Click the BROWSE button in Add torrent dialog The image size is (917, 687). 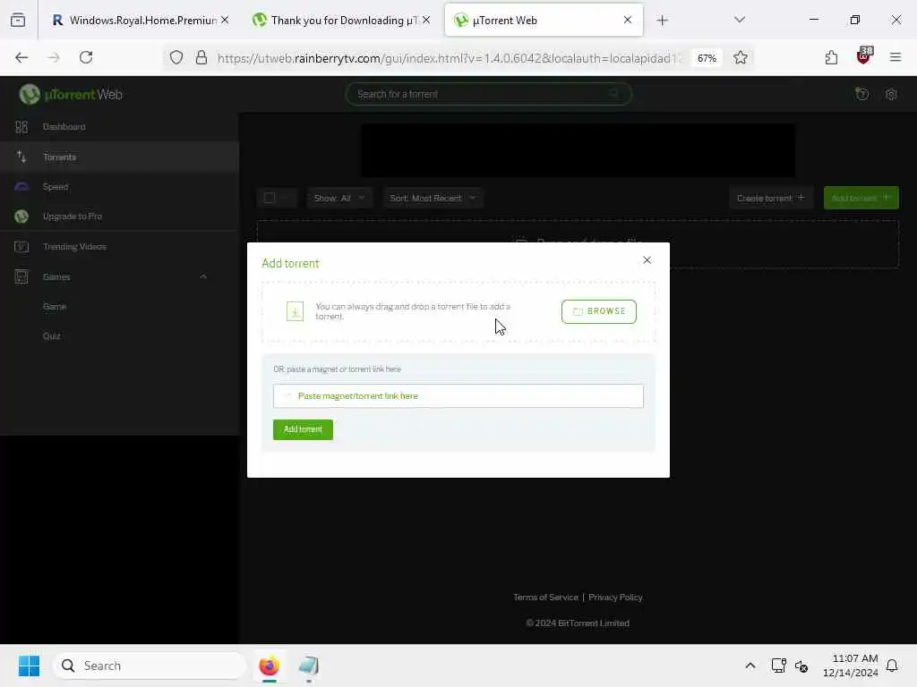pos(599,311)
